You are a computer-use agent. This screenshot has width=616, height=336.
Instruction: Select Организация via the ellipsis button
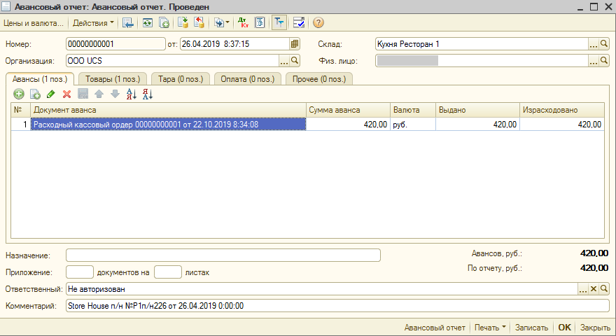coord(284,60)
